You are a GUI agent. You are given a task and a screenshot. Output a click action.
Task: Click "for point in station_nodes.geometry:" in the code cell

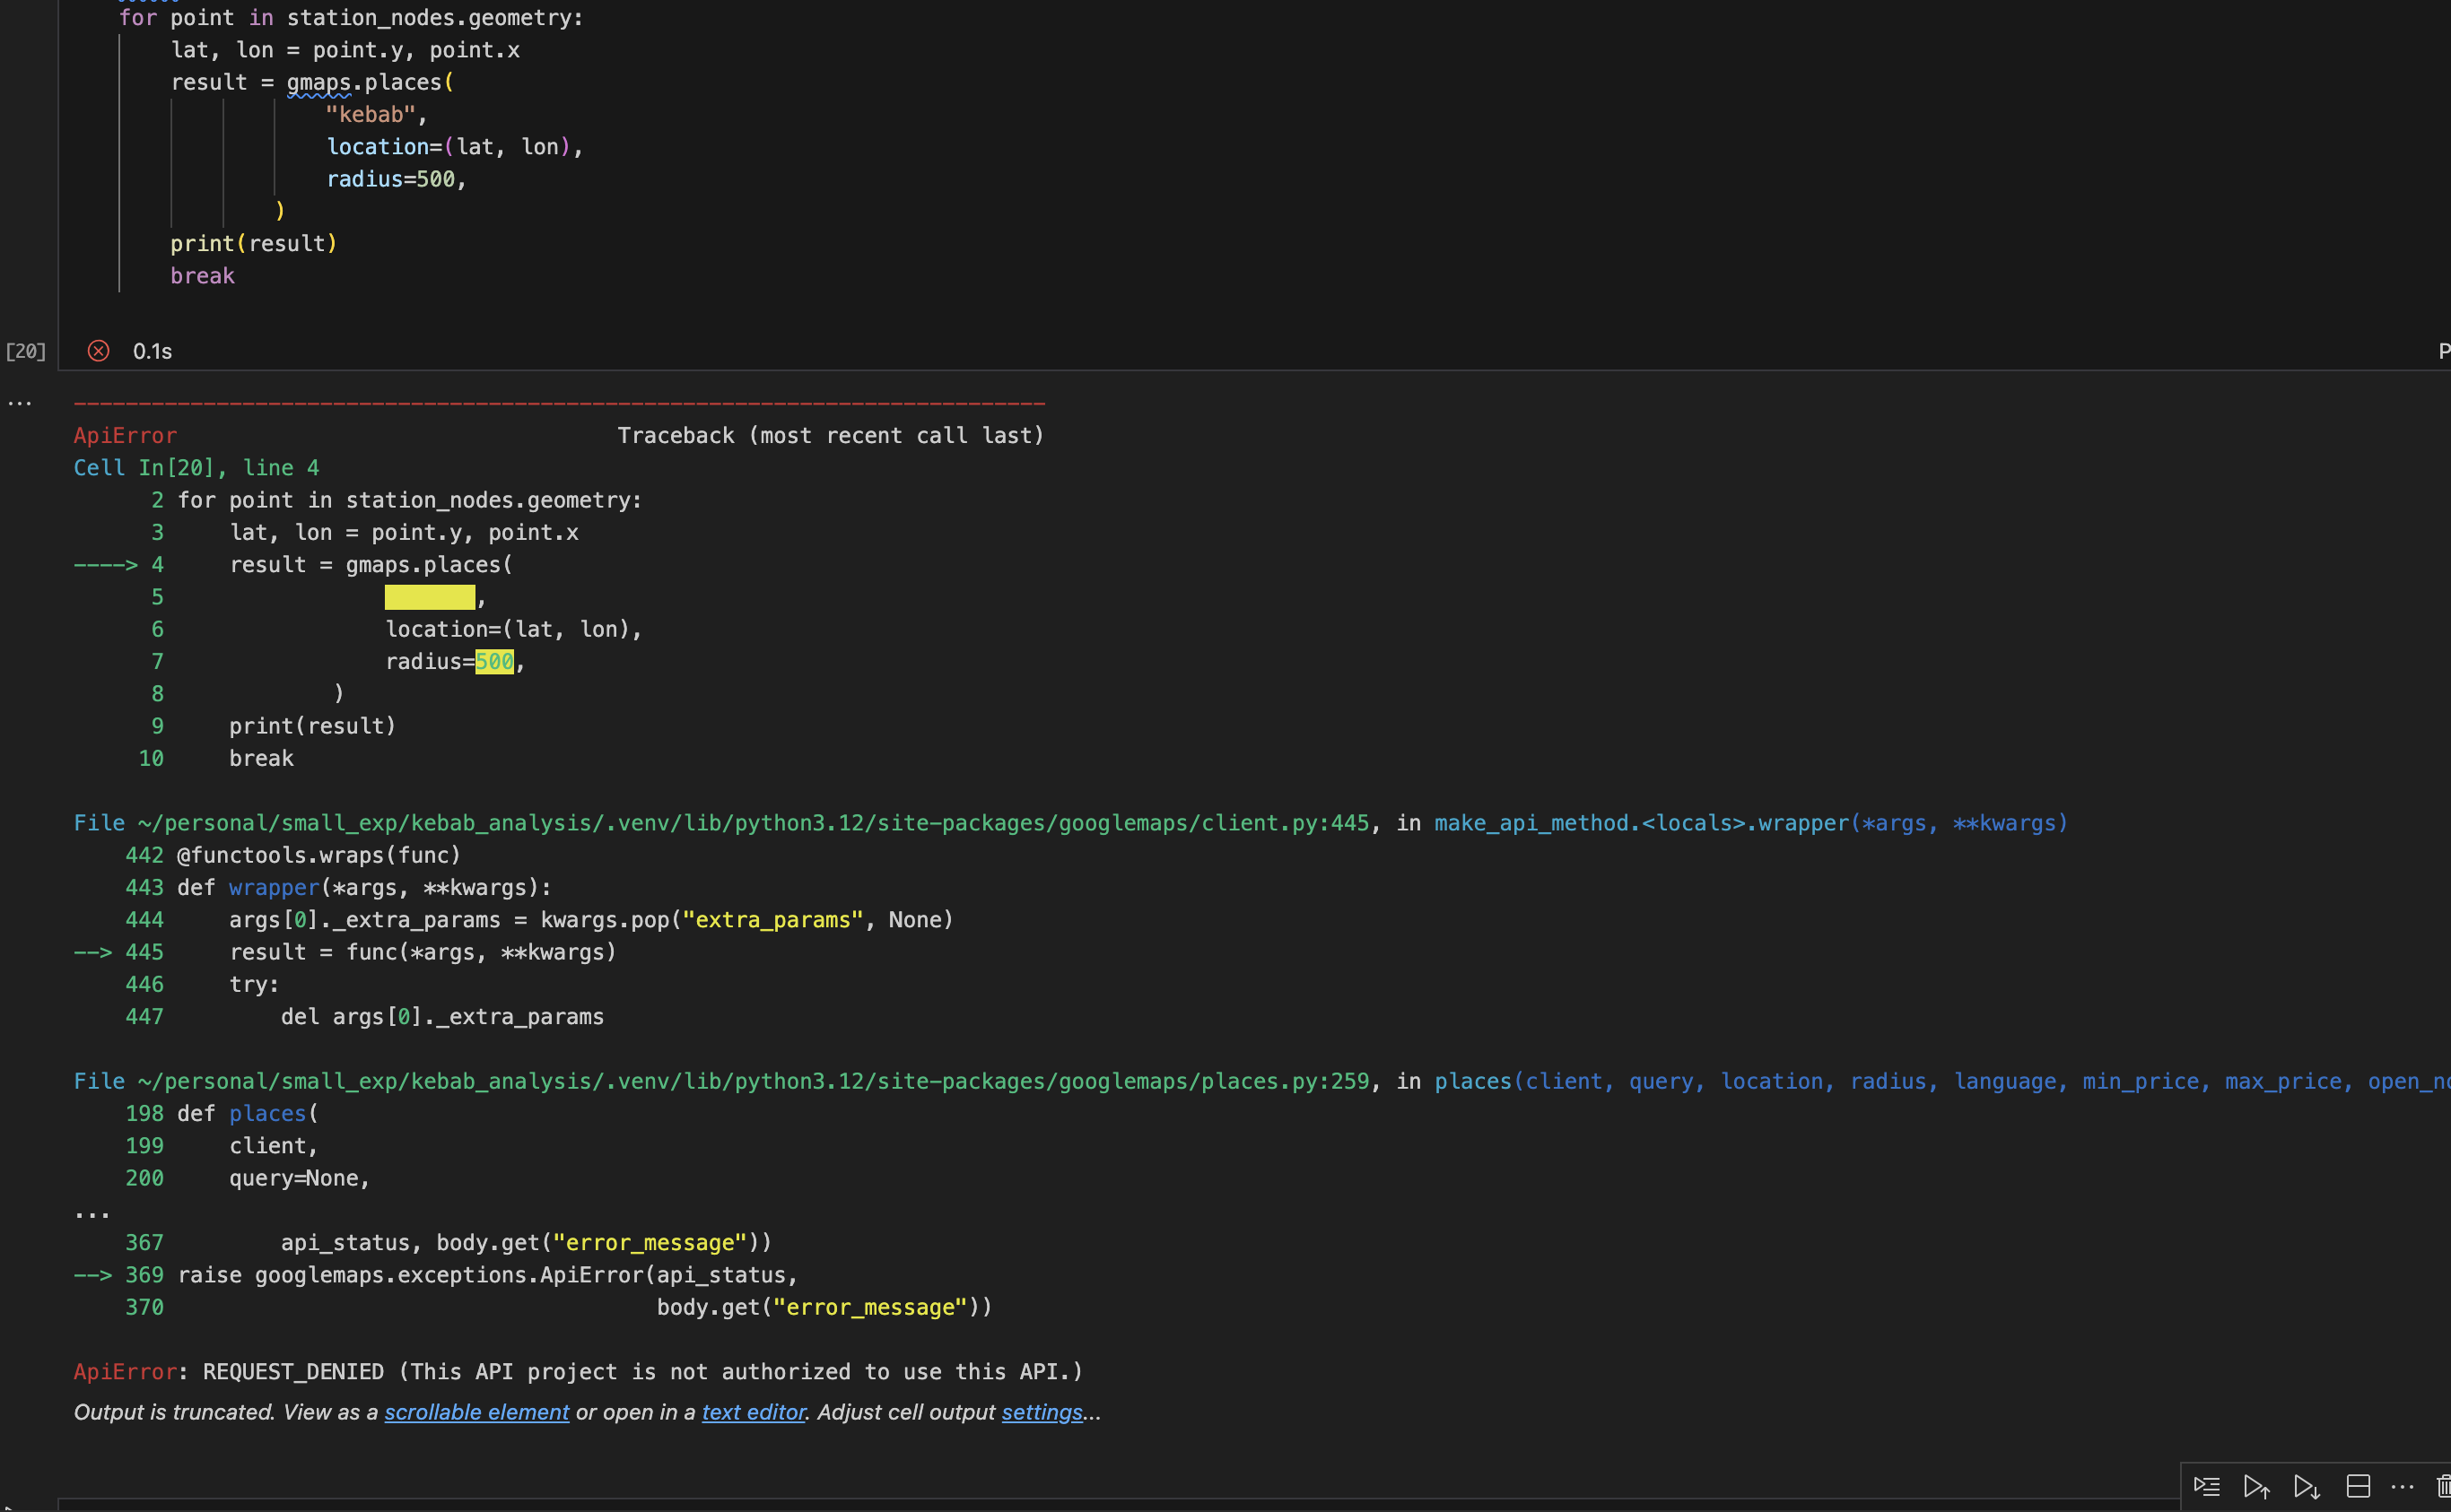pos(351,18)
